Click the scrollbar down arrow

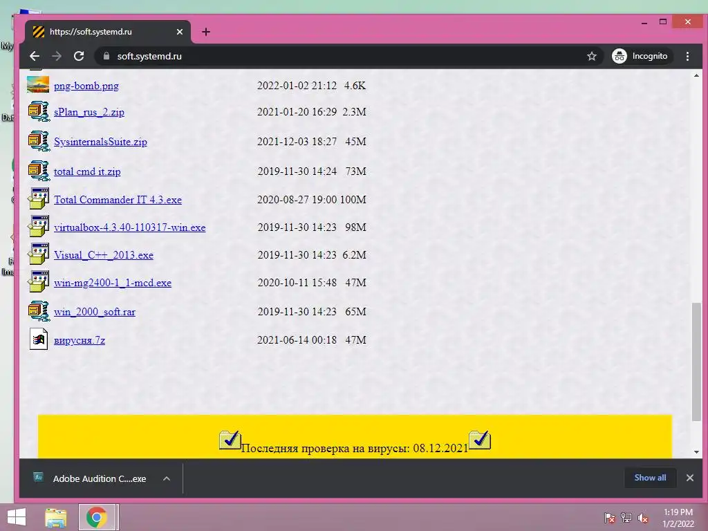[x=696, y=452]
